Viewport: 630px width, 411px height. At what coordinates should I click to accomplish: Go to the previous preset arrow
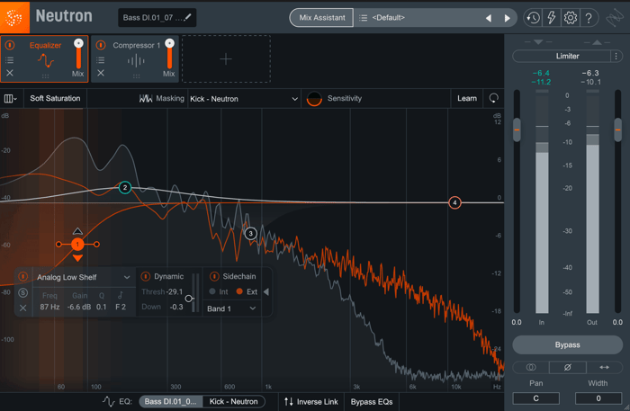click(489, 18)
